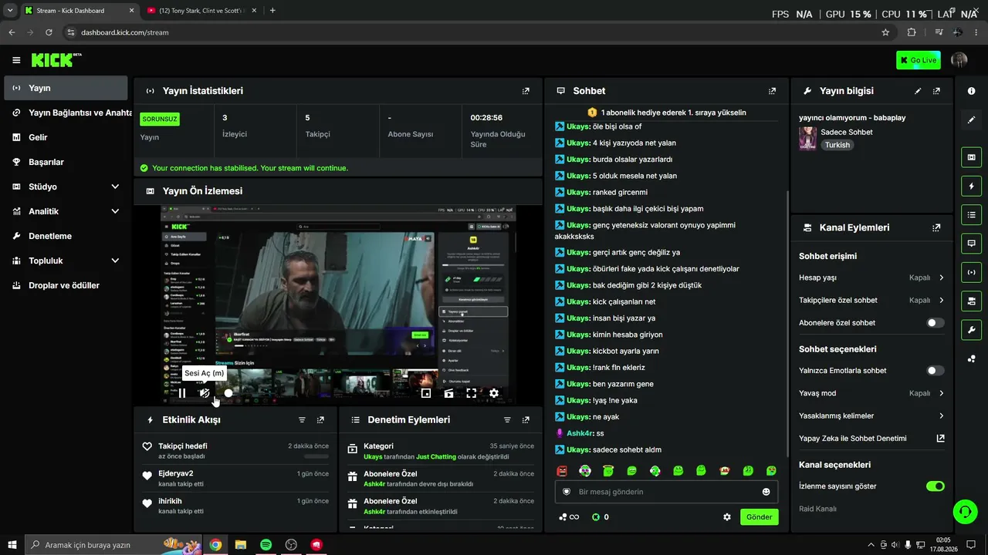Open the emoji picker in message box
Screen dimensions: 988x555
tap(766, 492)
